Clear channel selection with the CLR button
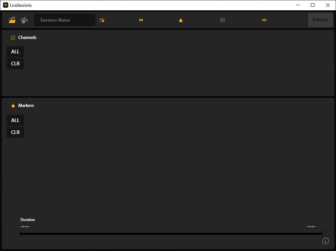Viewport: 336px width, 251px height. 15,64
